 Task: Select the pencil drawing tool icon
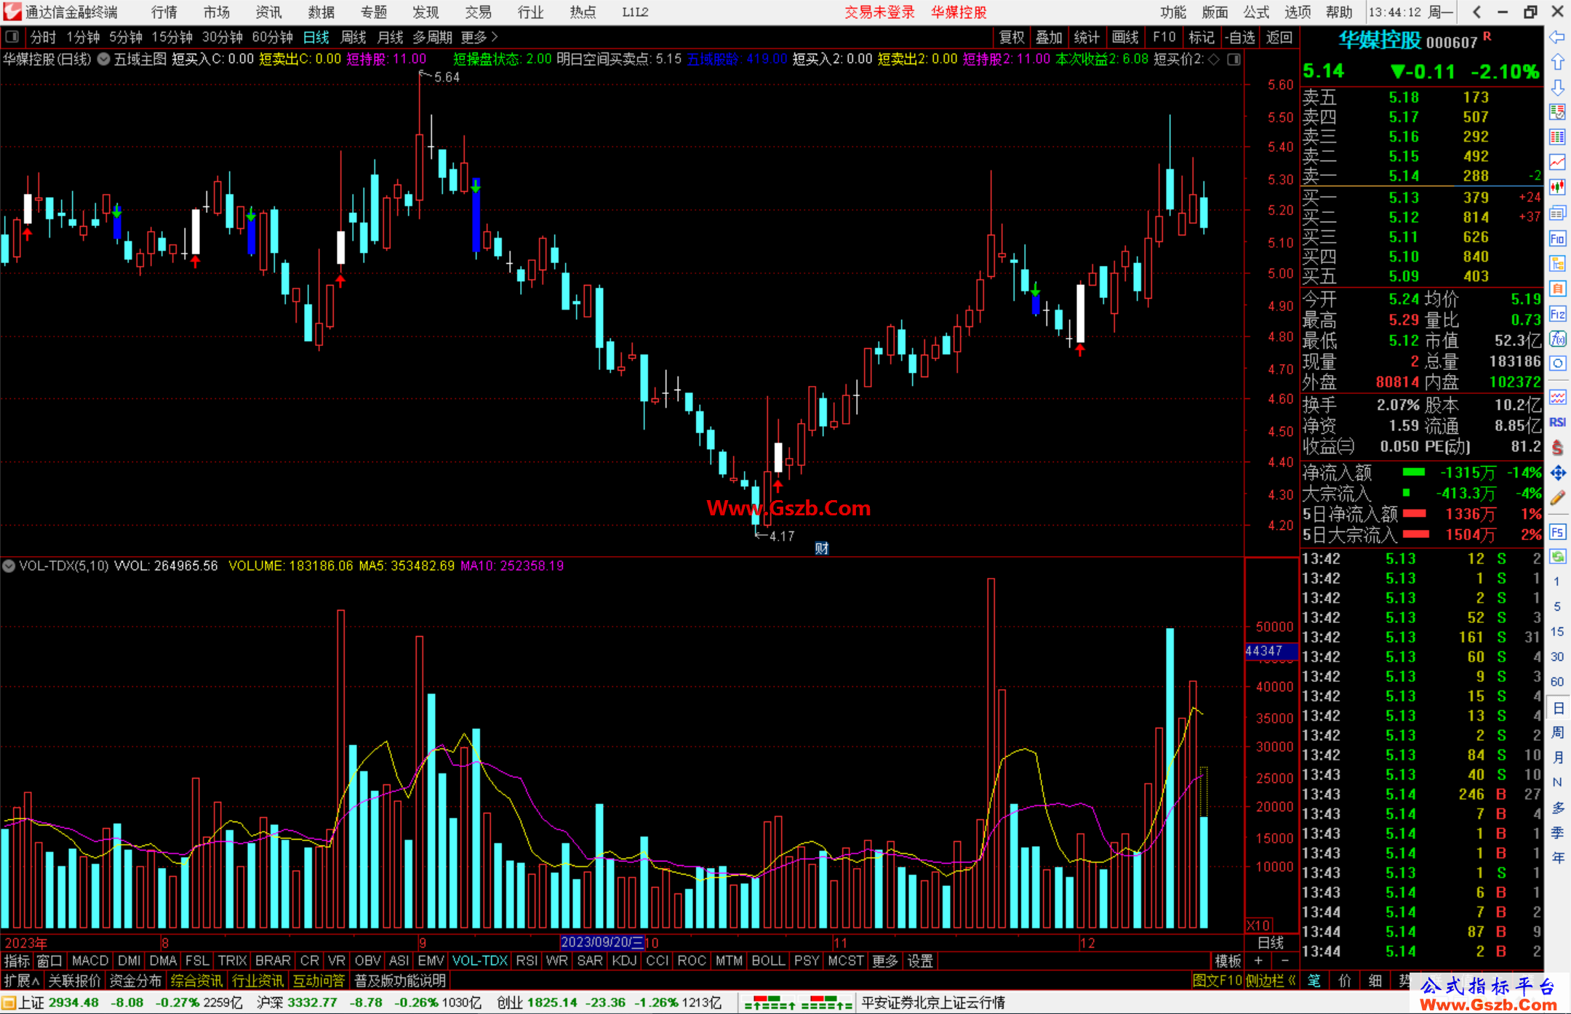coord(1557,498)
